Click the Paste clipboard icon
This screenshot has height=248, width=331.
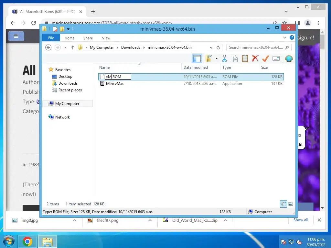[x=245, y=58]
